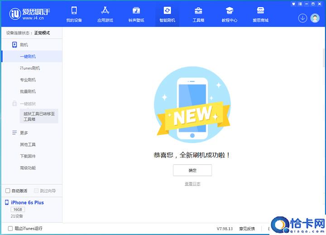Click the 更多 list icon
Viewport: 326px width, 235px height.
(14, 133)
